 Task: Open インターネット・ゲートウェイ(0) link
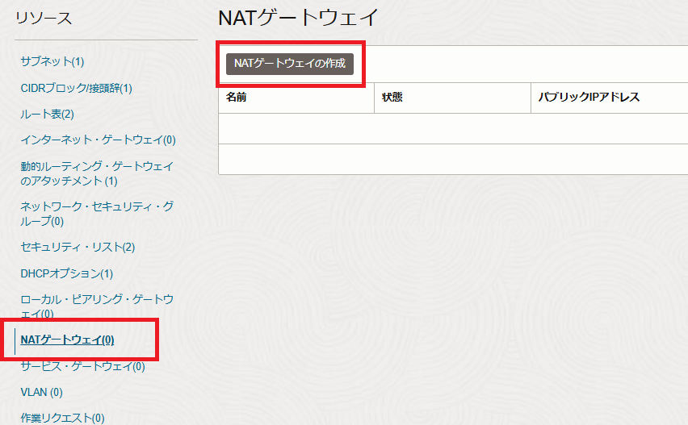(x=98, y=140)
